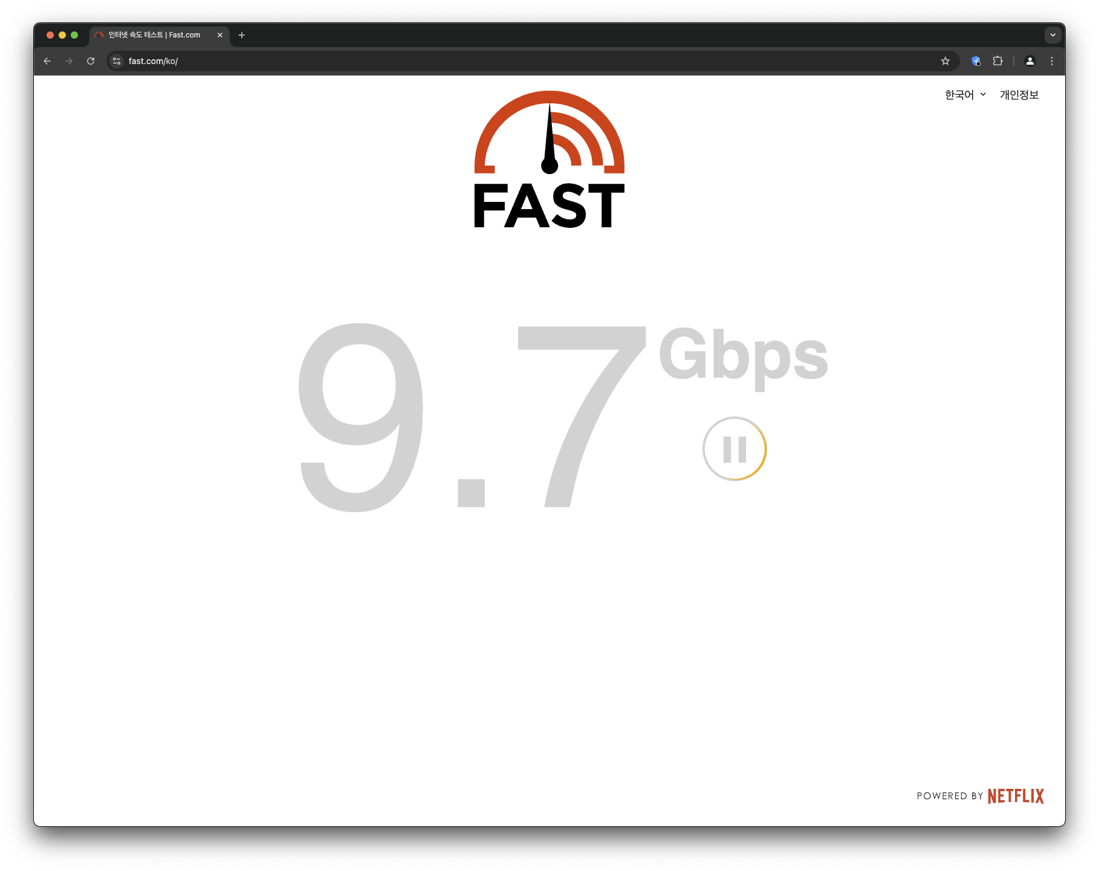Click the blue shield extension icon
The width and height of the screenshot is (1099, 871).
pyautogui.click(x=976, y=61)
